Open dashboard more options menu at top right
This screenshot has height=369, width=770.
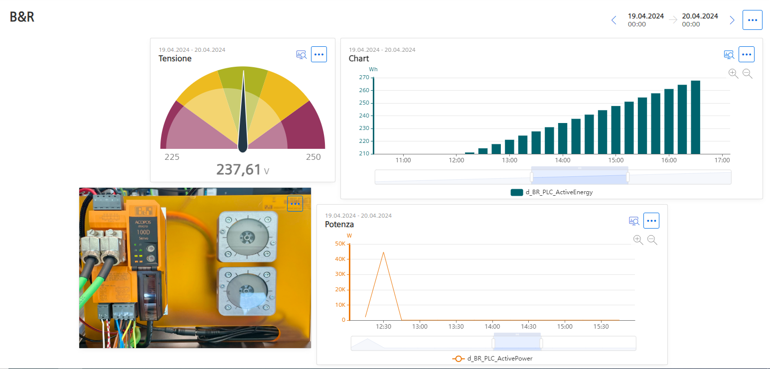point(752,20)
